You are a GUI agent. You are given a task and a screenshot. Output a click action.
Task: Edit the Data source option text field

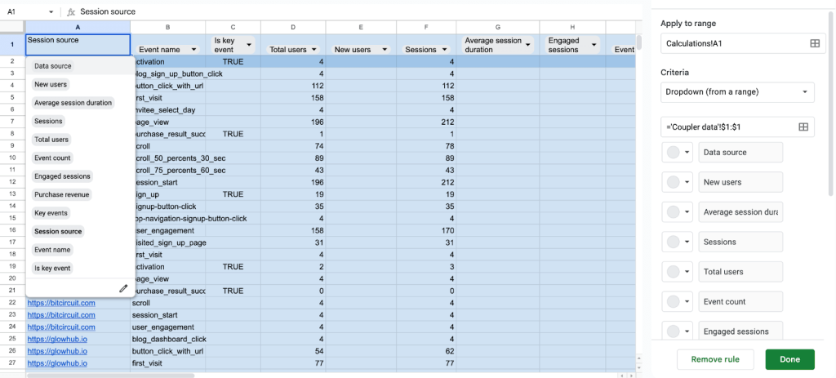click(x=740, y=153)
